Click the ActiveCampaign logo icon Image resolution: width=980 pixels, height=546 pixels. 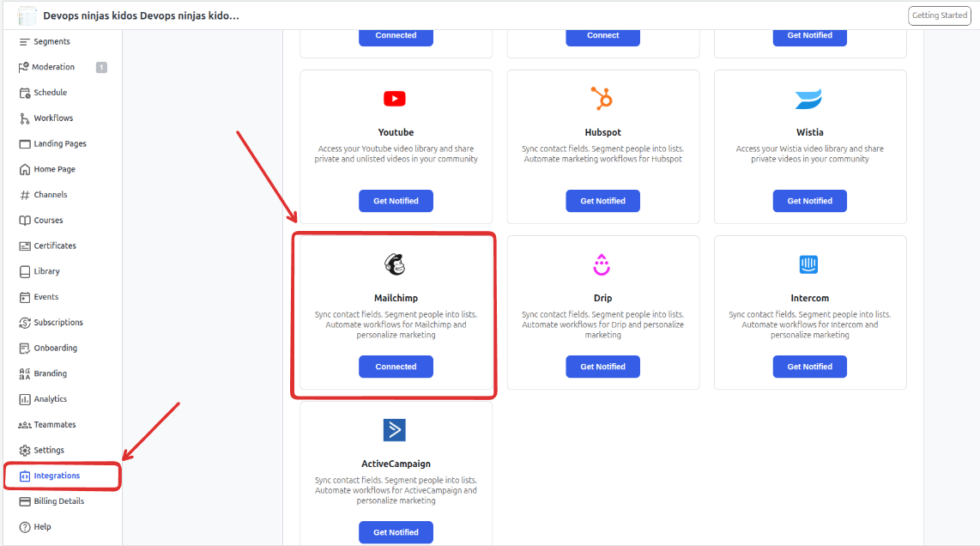pyautogui.click(x=395, y=429)
